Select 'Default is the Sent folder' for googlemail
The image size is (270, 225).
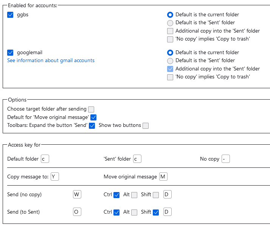pyautogui.click(x=170, y=61)
